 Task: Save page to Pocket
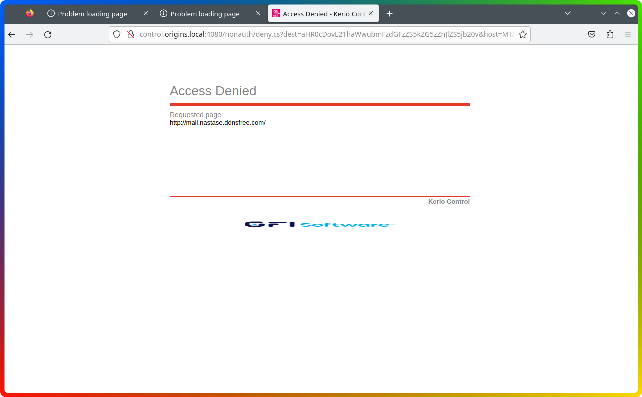pyautogui.click(x=592, y=34)
